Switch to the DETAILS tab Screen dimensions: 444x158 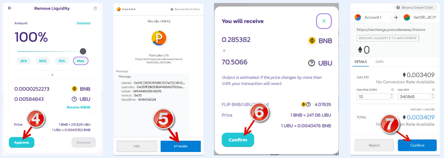tap(360, 62)
